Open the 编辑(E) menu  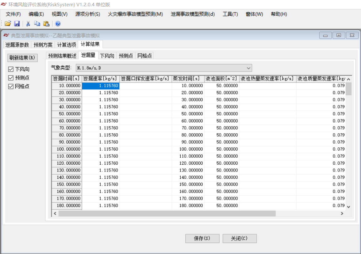click(36, 14)
